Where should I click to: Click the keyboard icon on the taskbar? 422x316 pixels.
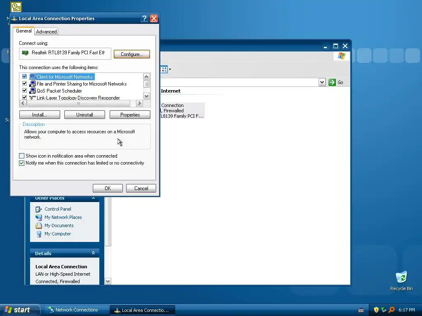361,310
